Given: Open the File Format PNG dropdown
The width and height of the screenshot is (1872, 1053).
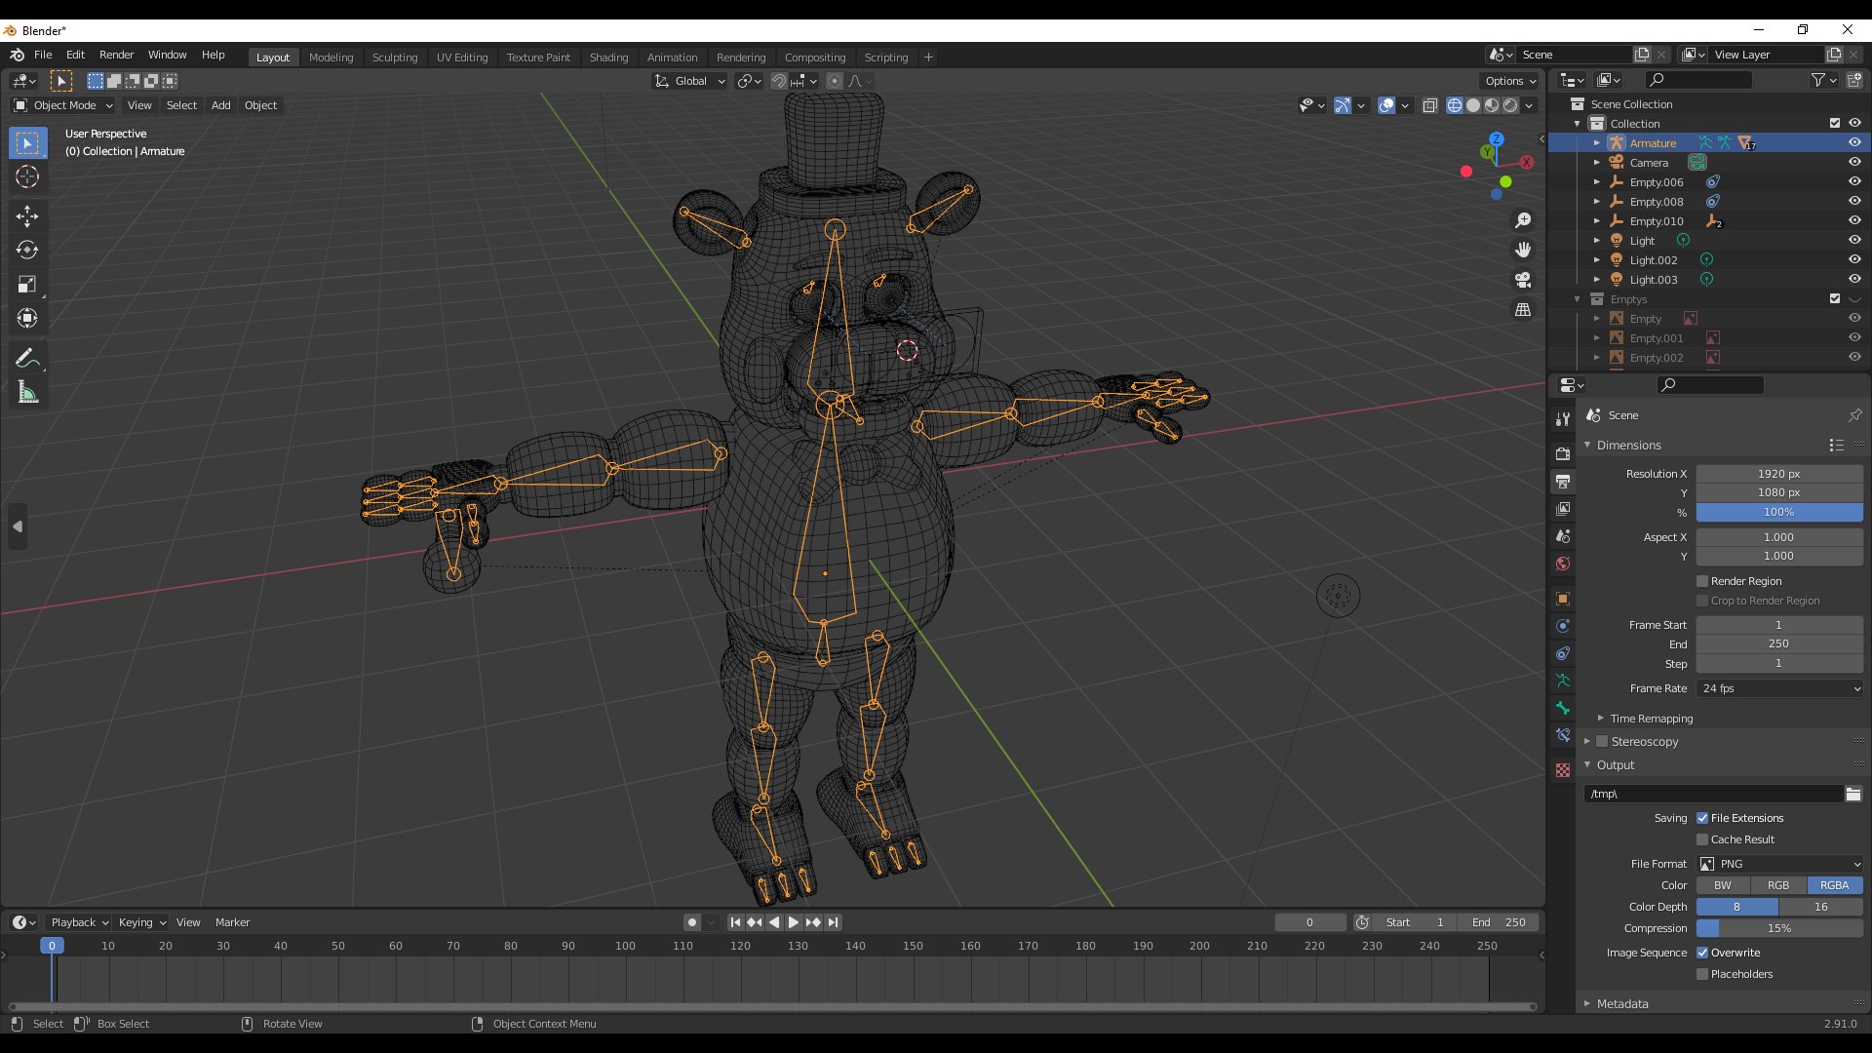Looking at the screenshot, I should pos(1780,864).
